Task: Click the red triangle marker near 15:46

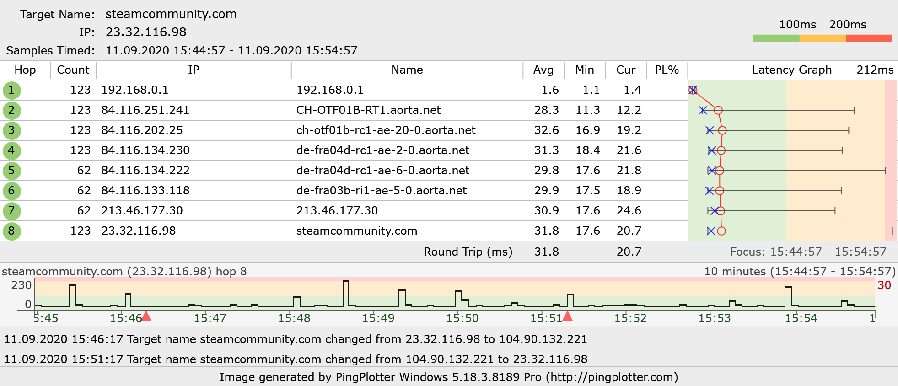Action: pyautogui.click(x=146, y=316)
